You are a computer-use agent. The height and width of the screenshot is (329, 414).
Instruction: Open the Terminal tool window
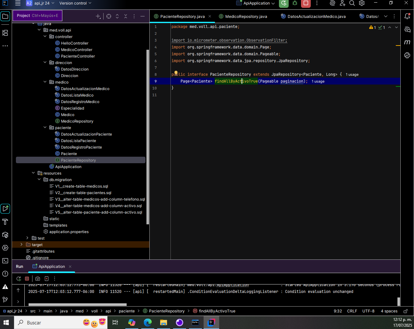point(5,261)
